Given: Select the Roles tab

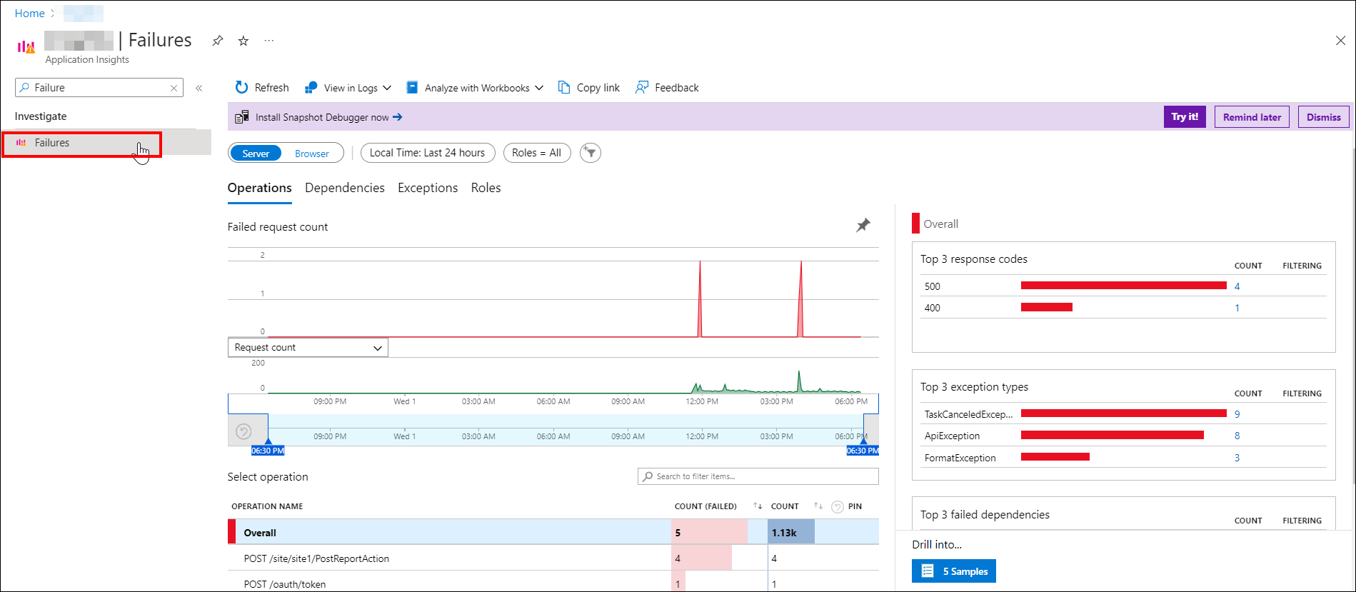Looking at the screenshot, I should coord(486,188).
